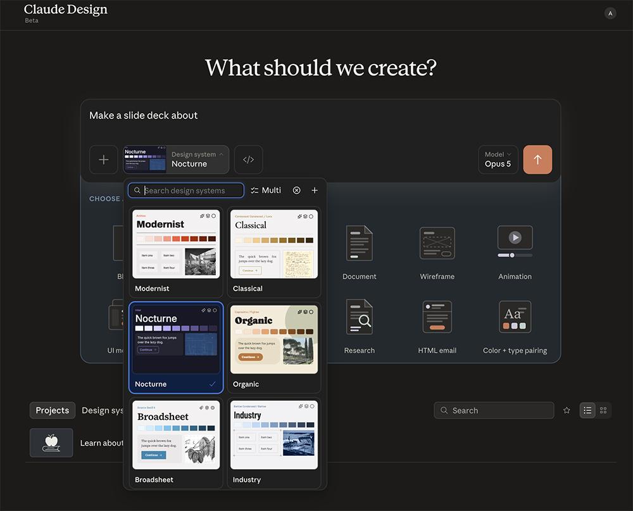Screen dimensions: 633x511
Task: Click into the projects Search field
Action: [494, 410]
